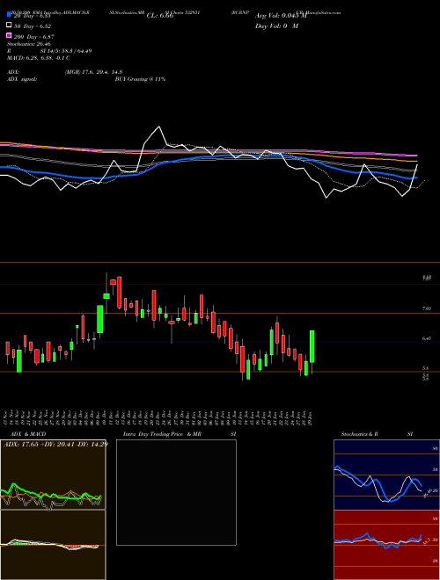Click the 'Intra Day Trading Price & MRSI' title
Screen dimensions: 440x580
(180, 434)
